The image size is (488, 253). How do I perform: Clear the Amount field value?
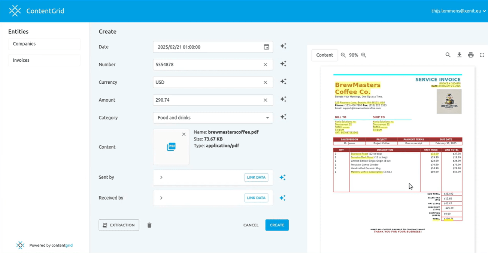(265, 100)
